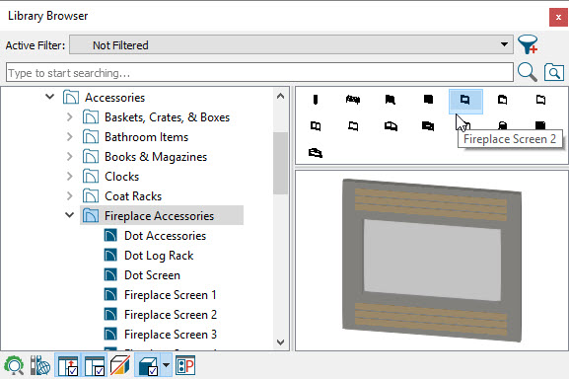Select the Coat Racks folder

coord(133,196)
